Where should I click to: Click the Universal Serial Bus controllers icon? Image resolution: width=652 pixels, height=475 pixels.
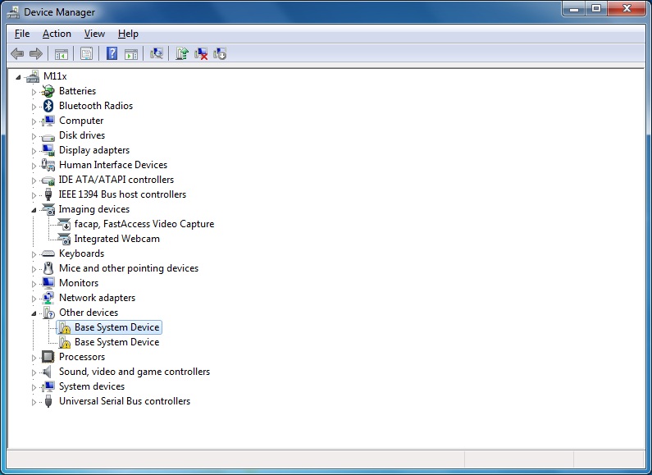click(x=48, y=401)
